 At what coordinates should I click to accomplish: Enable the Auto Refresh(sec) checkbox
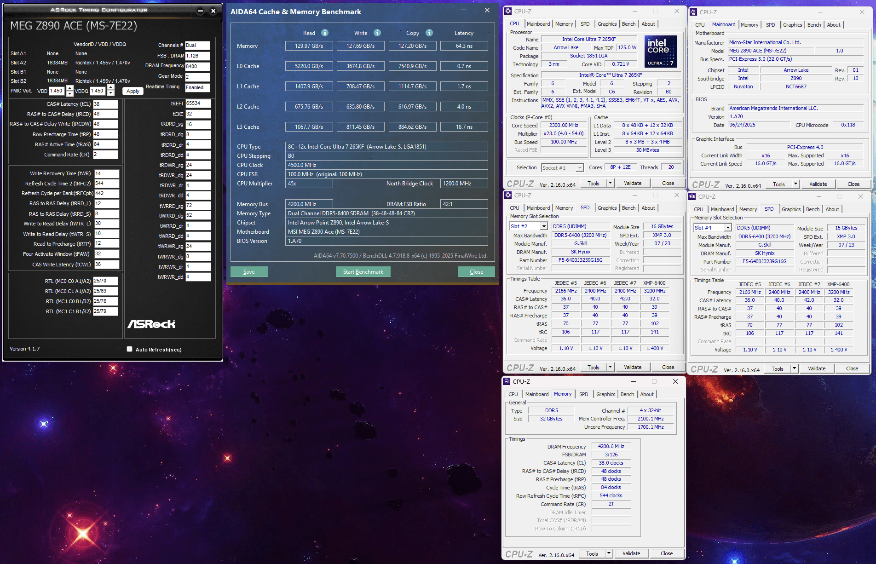tap(130, 349)
